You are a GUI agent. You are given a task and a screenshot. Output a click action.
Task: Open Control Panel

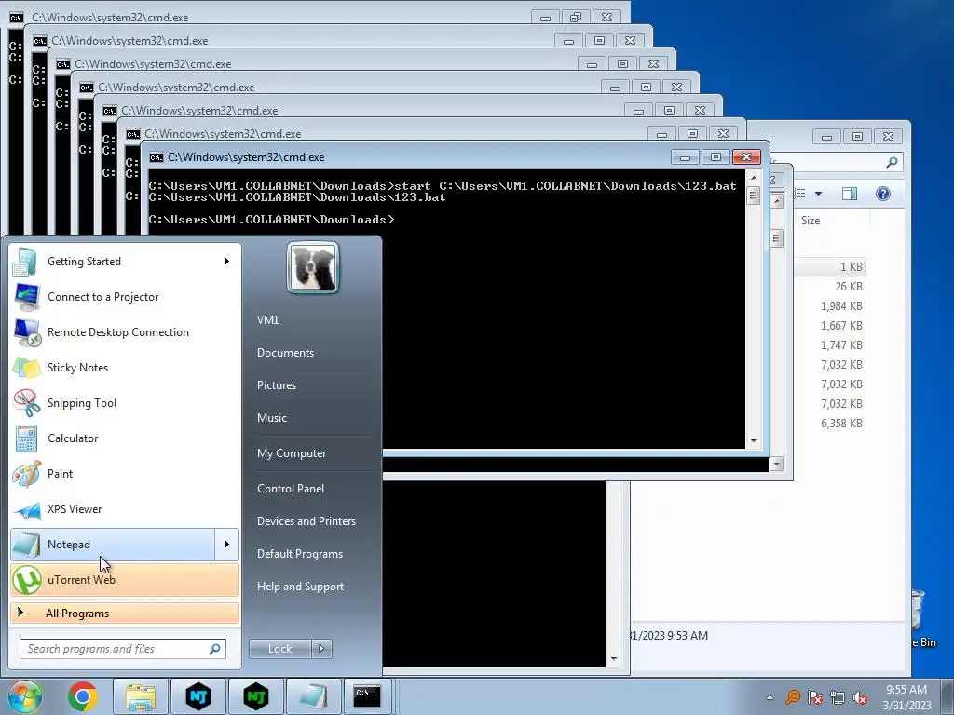[x=291, y=488]
